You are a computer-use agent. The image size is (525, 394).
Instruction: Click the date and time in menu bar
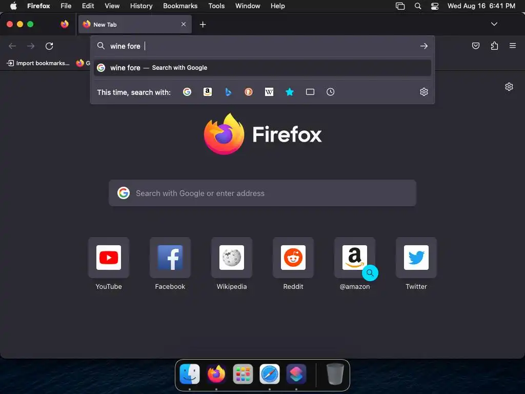point(481,6)
